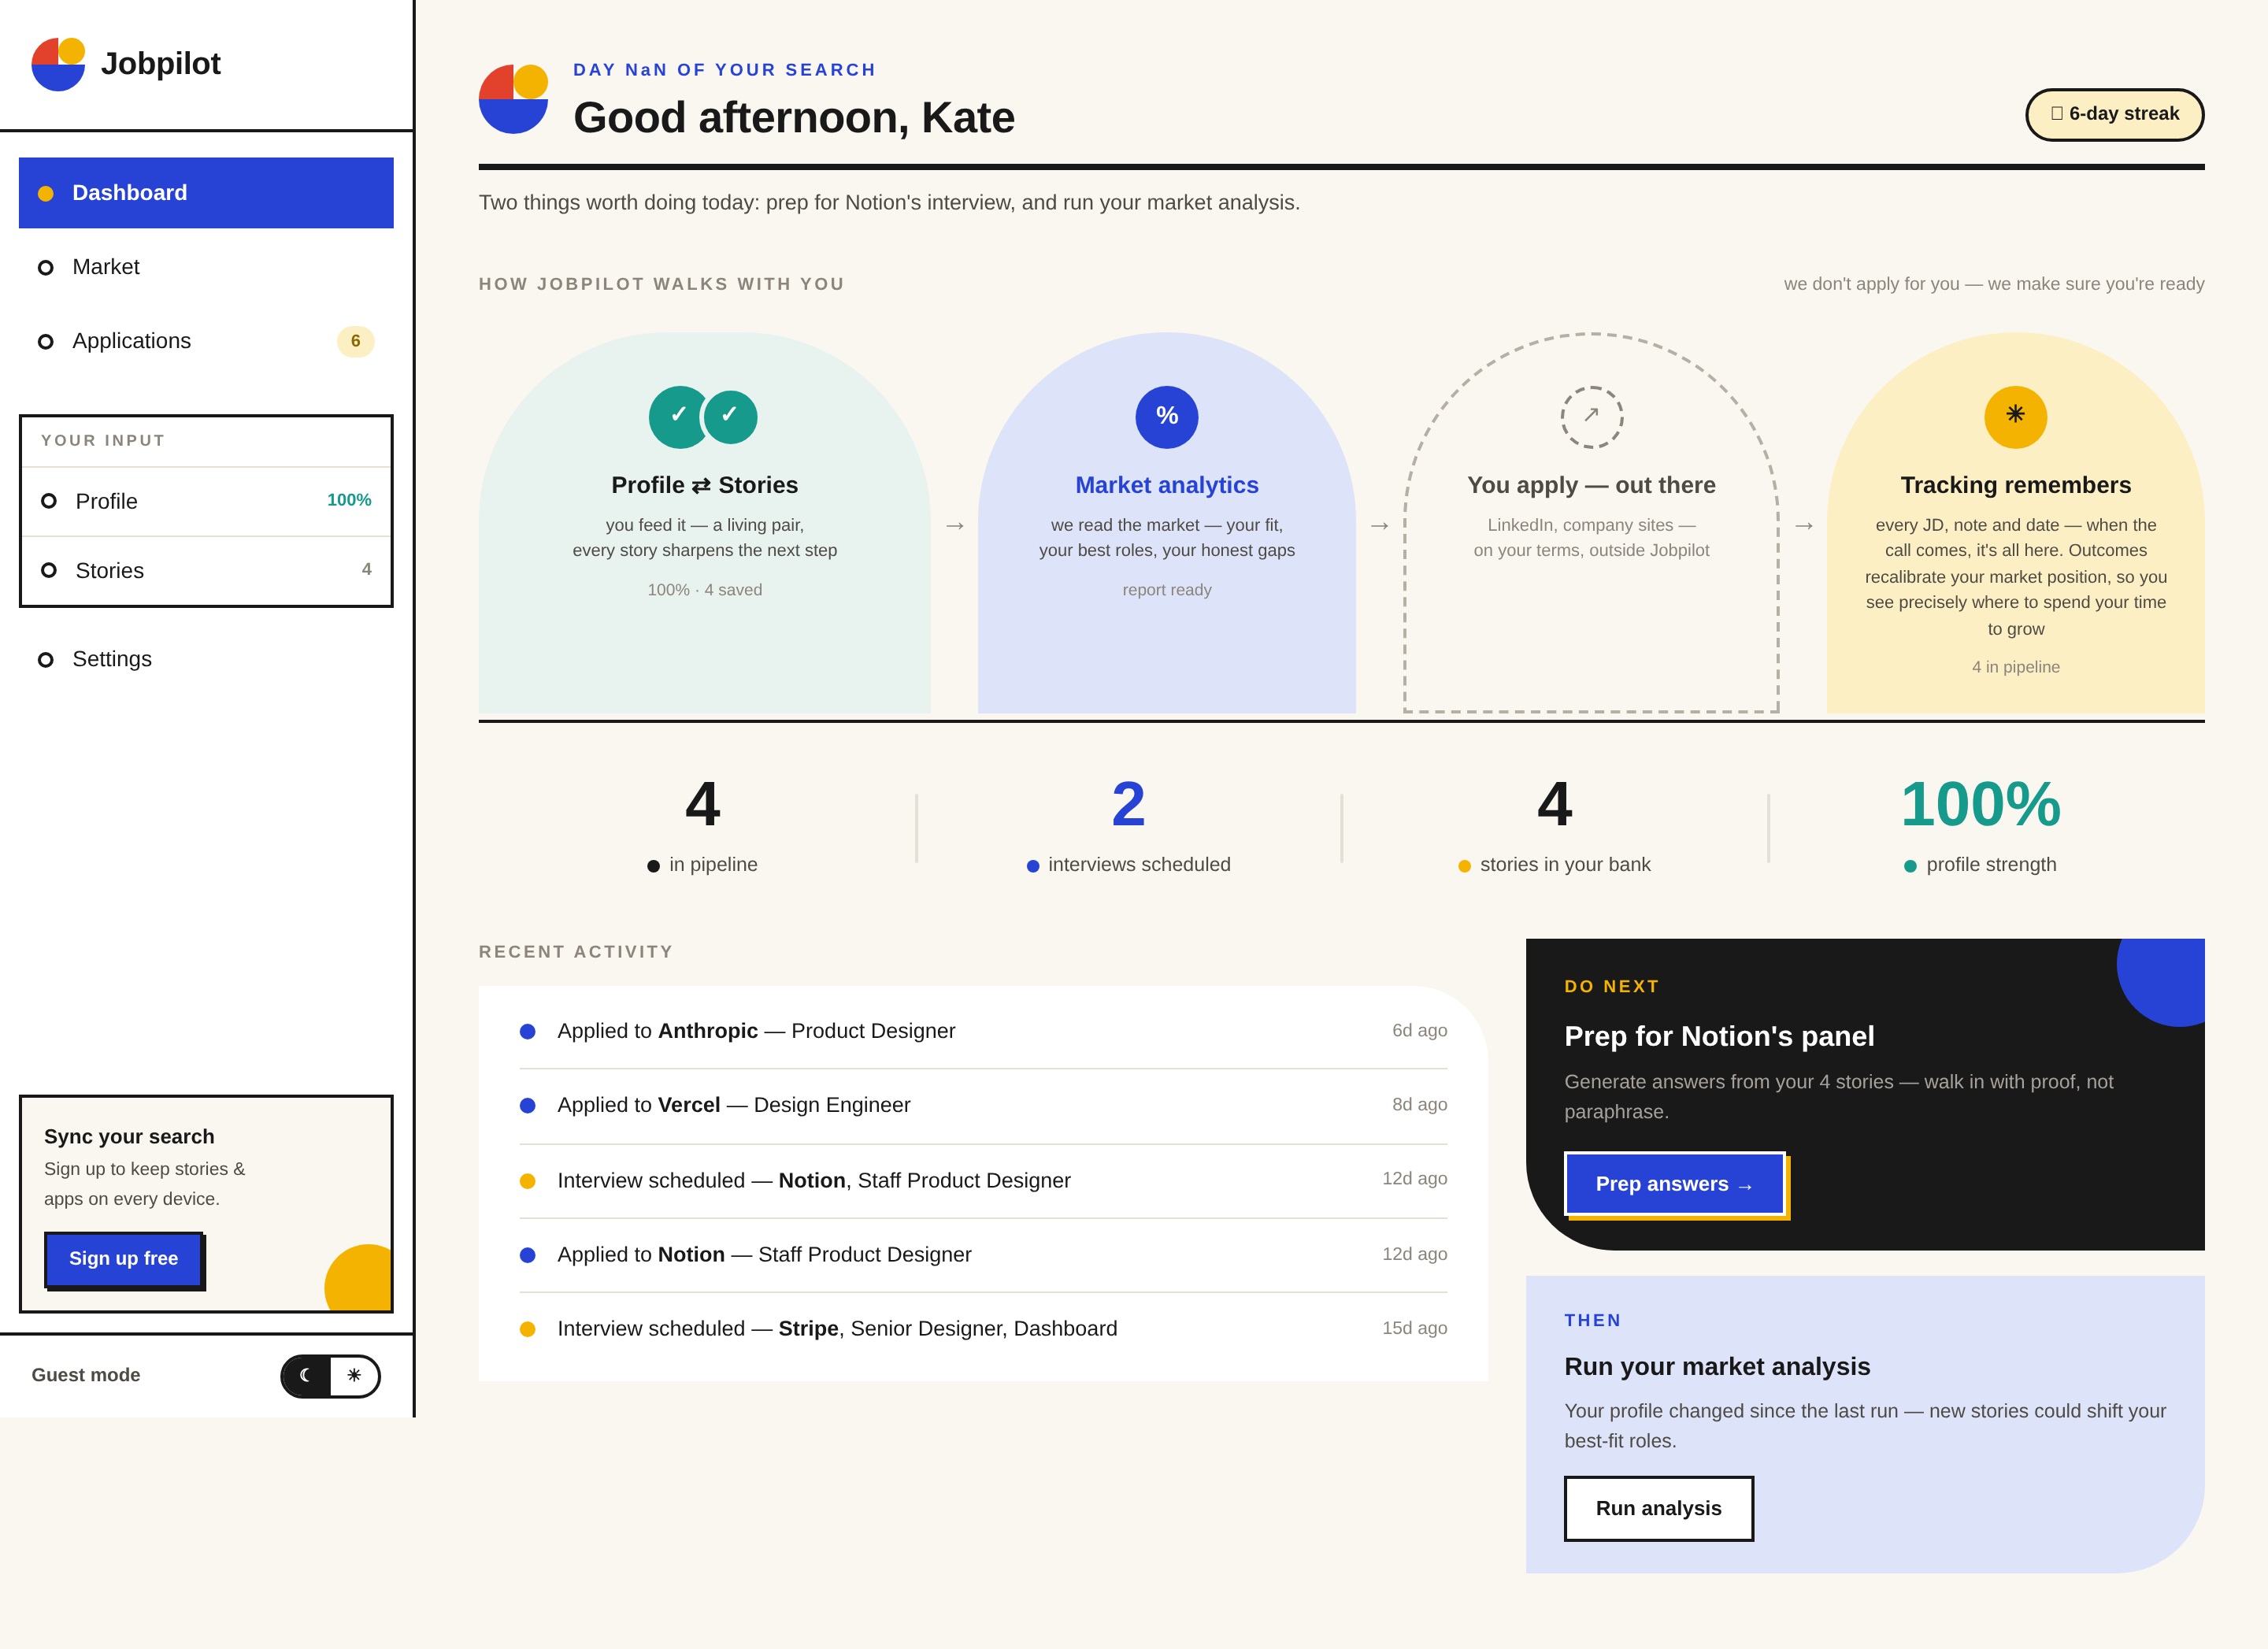Click the Tracking remembers heading
2268x1649 pixels.
click(2015, 485)
